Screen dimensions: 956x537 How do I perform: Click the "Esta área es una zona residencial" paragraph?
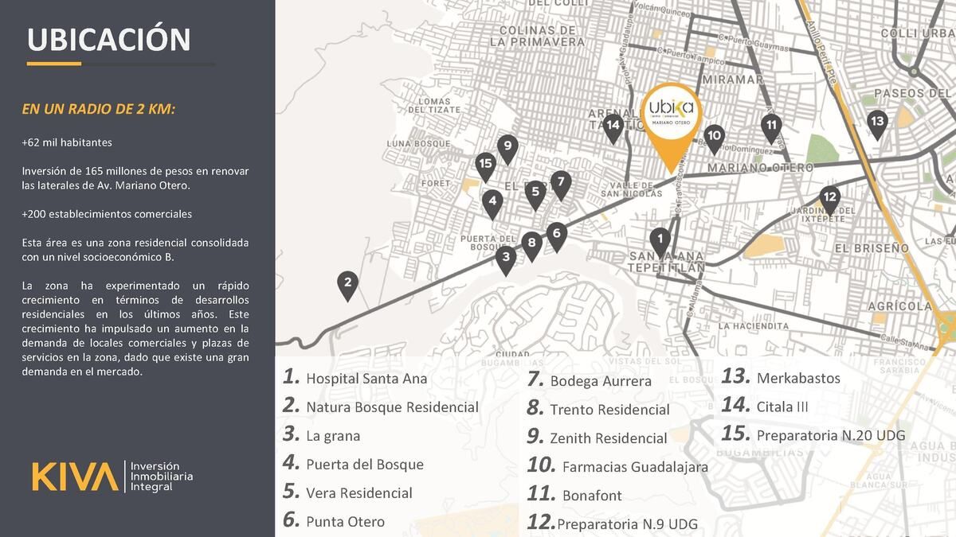135,249
